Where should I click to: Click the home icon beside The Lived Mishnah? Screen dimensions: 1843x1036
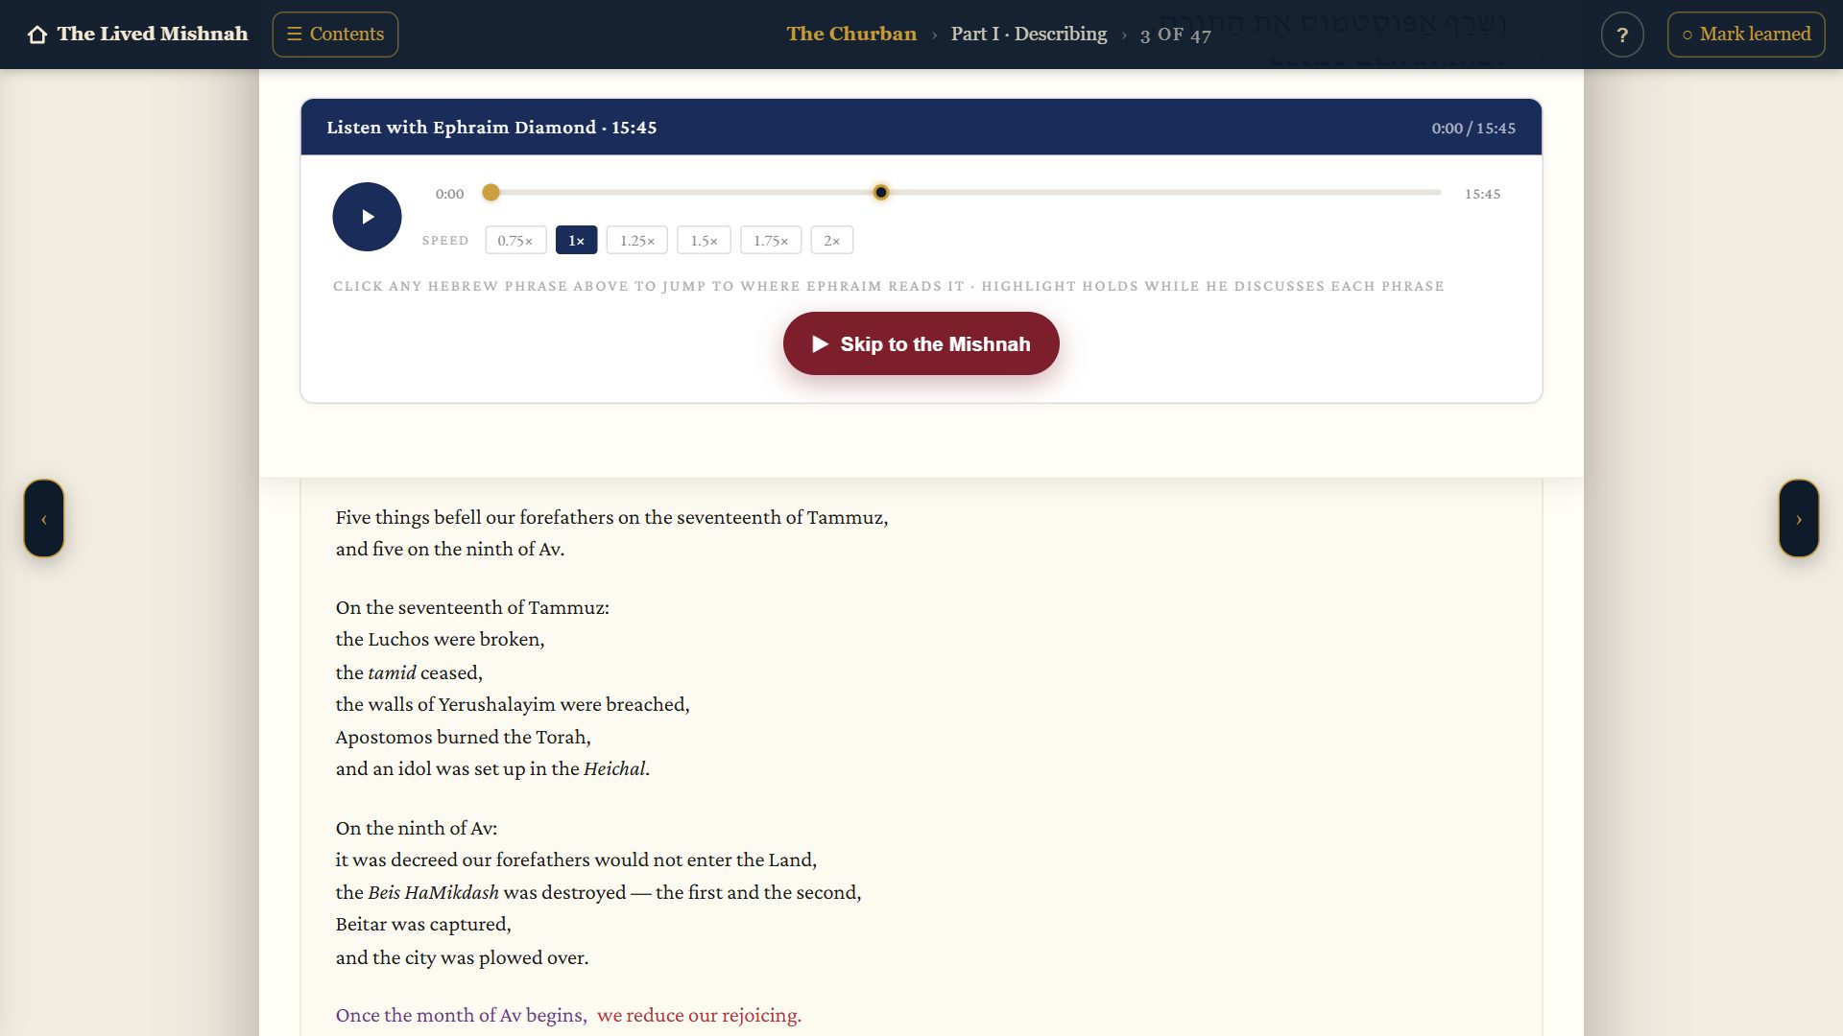click(37, 35)
